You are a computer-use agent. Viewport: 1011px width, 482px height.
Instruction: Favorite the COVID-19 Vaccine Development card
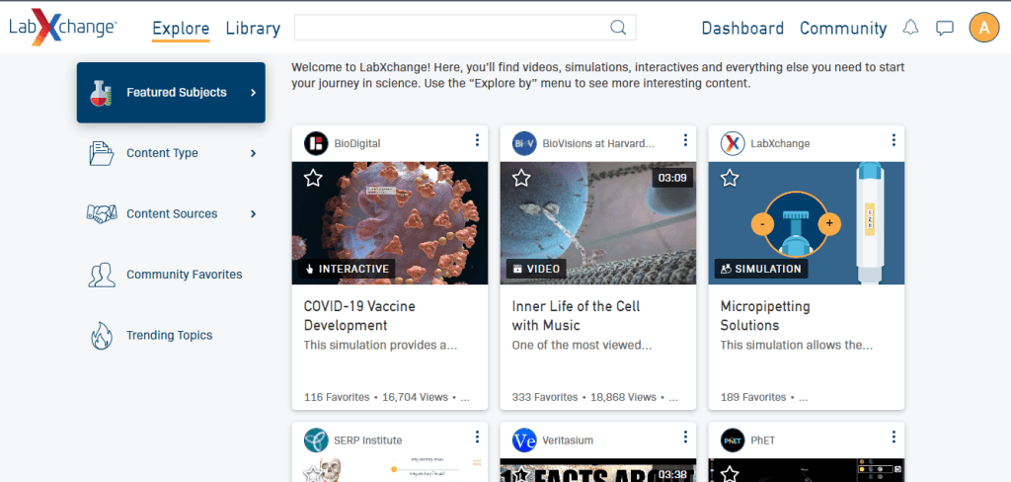(x=313, y=178)
